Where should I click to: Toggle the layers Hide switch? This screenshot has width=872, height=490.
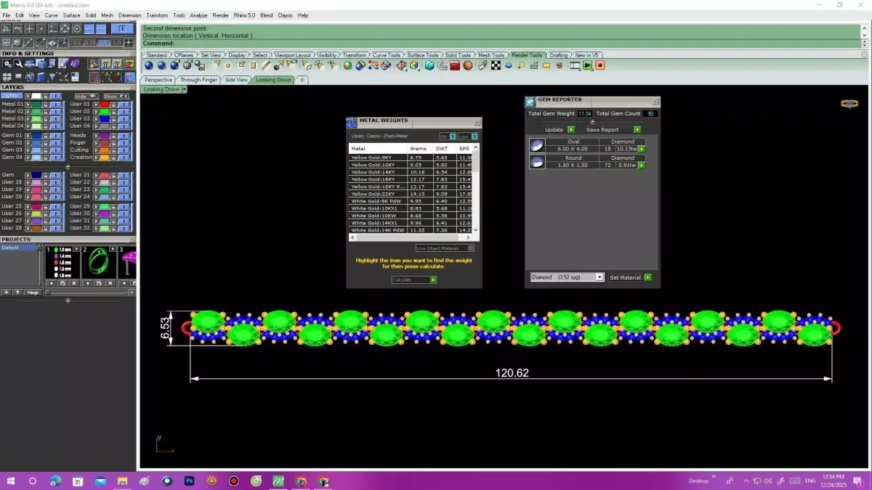86,96
